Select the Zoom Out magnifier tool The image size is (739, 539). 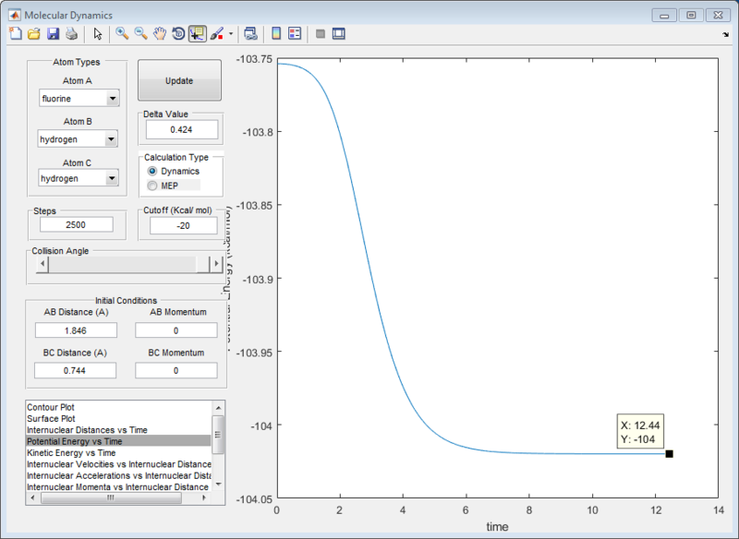coord(141,34)
